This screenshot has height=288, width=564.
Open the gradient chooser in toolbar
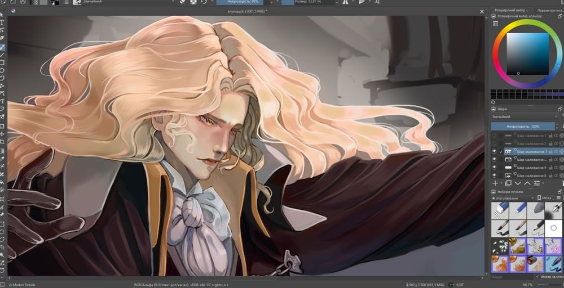click(33, 2)
